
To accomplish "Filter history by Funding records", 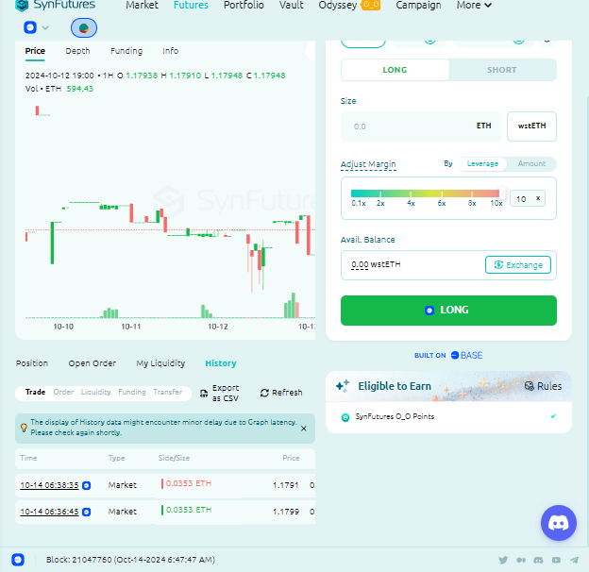I will coord(132,392).
